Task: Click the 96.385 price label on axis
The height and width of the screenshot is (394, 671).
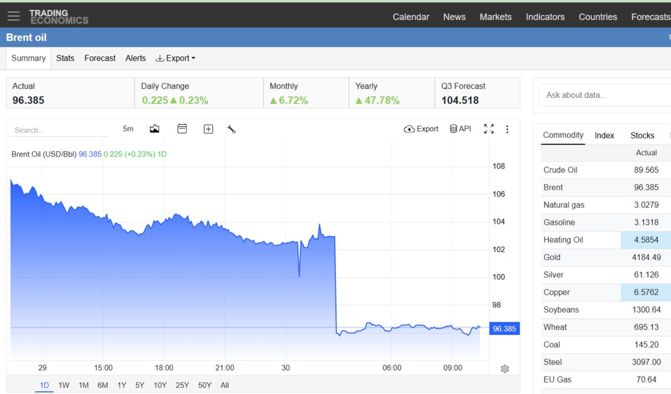Action: pos(504,329)
